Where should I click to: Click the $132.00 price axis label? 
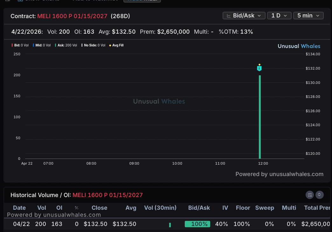(x=313, y=68)
